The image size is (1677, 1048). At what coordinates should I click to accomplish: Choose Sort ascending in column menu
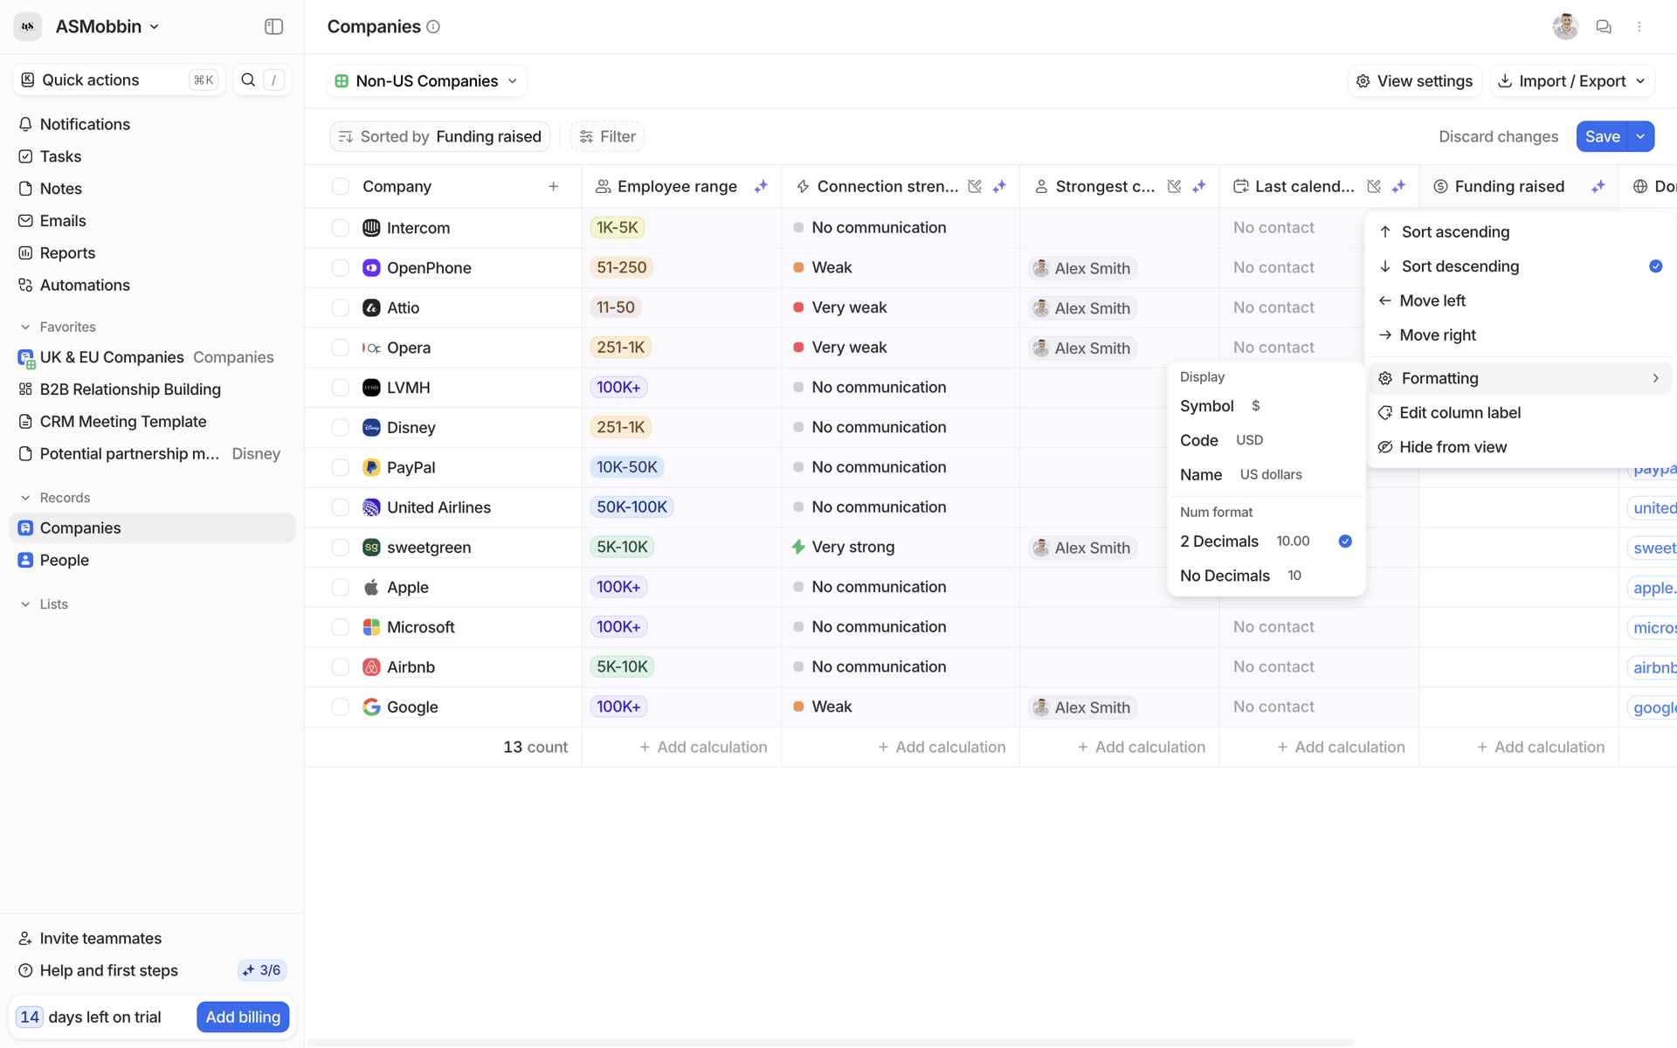[x=1520, y=231]
